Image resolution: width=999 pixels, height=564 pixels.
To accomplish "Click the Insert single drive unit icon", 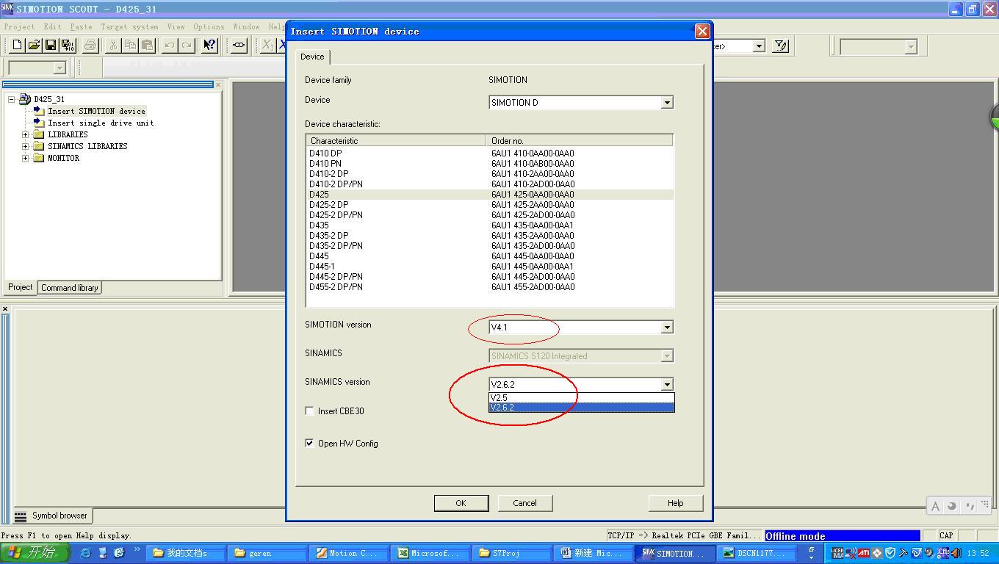I will (x=39, y=123).
